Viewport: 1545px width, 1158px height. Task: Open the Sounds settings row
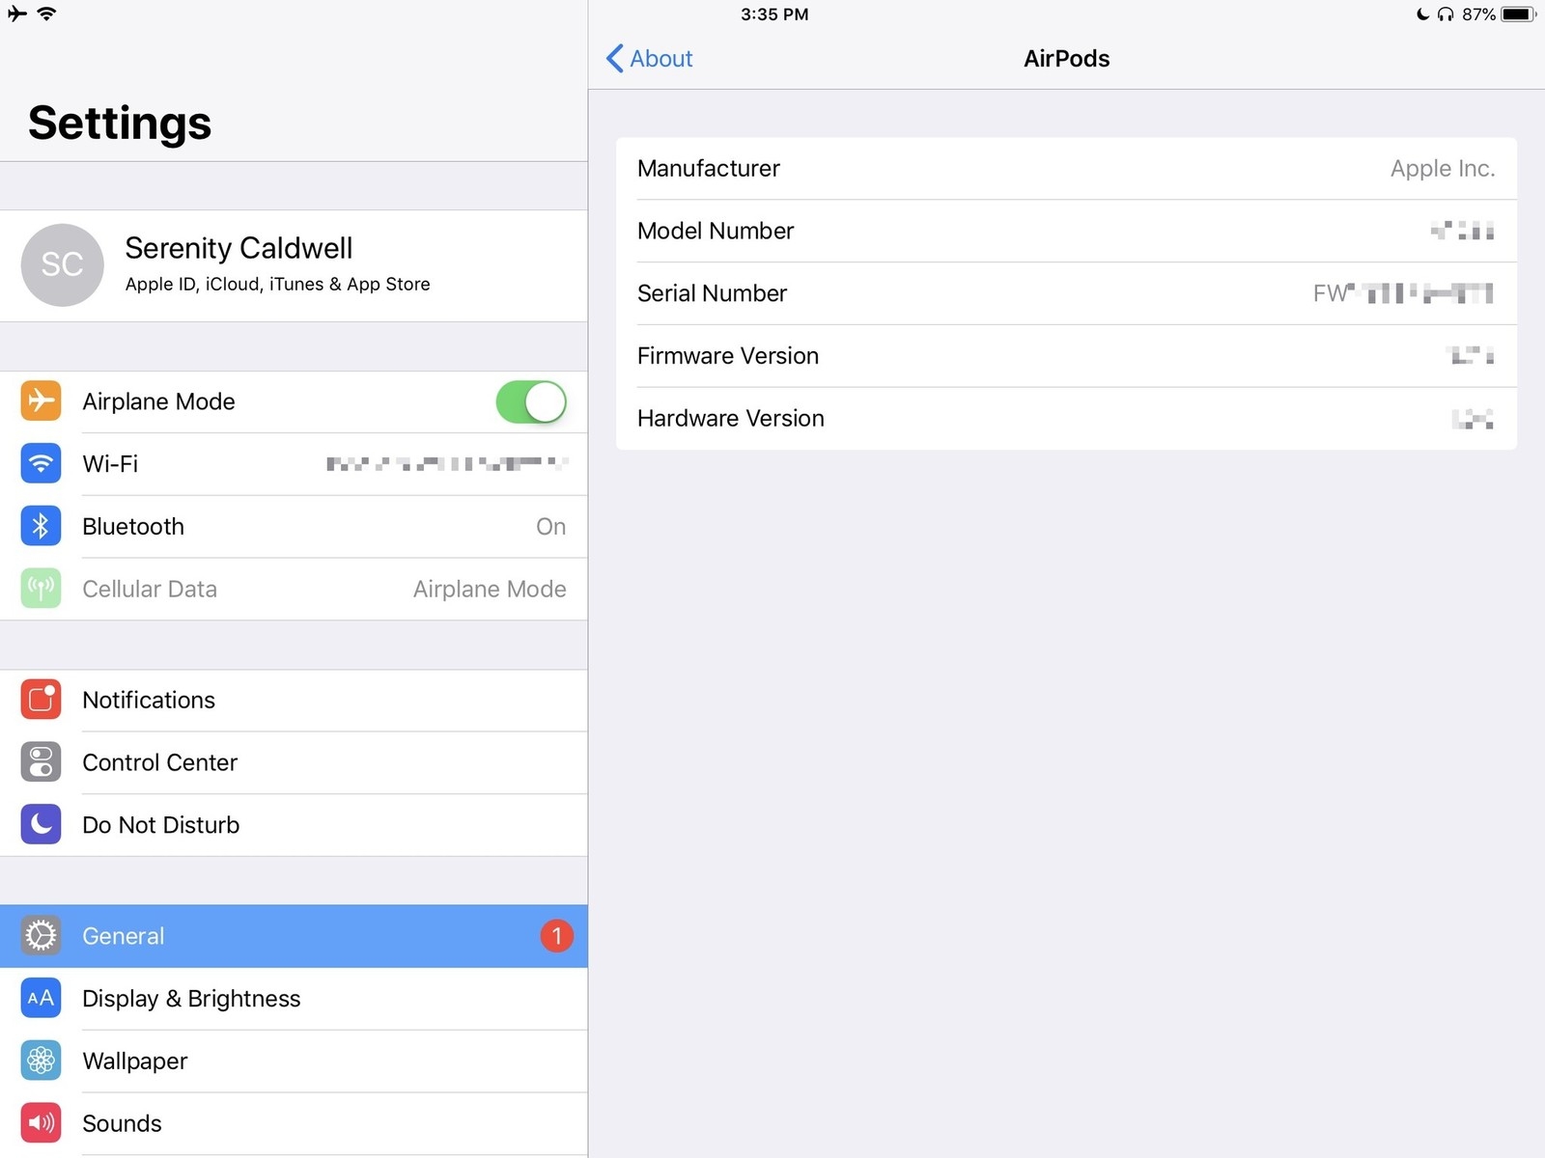click(294, 1122)
